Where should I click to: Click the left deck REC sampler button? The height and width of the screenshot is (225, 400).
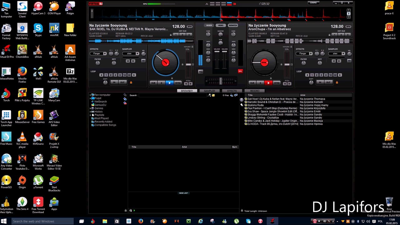(x=143, y=61)
